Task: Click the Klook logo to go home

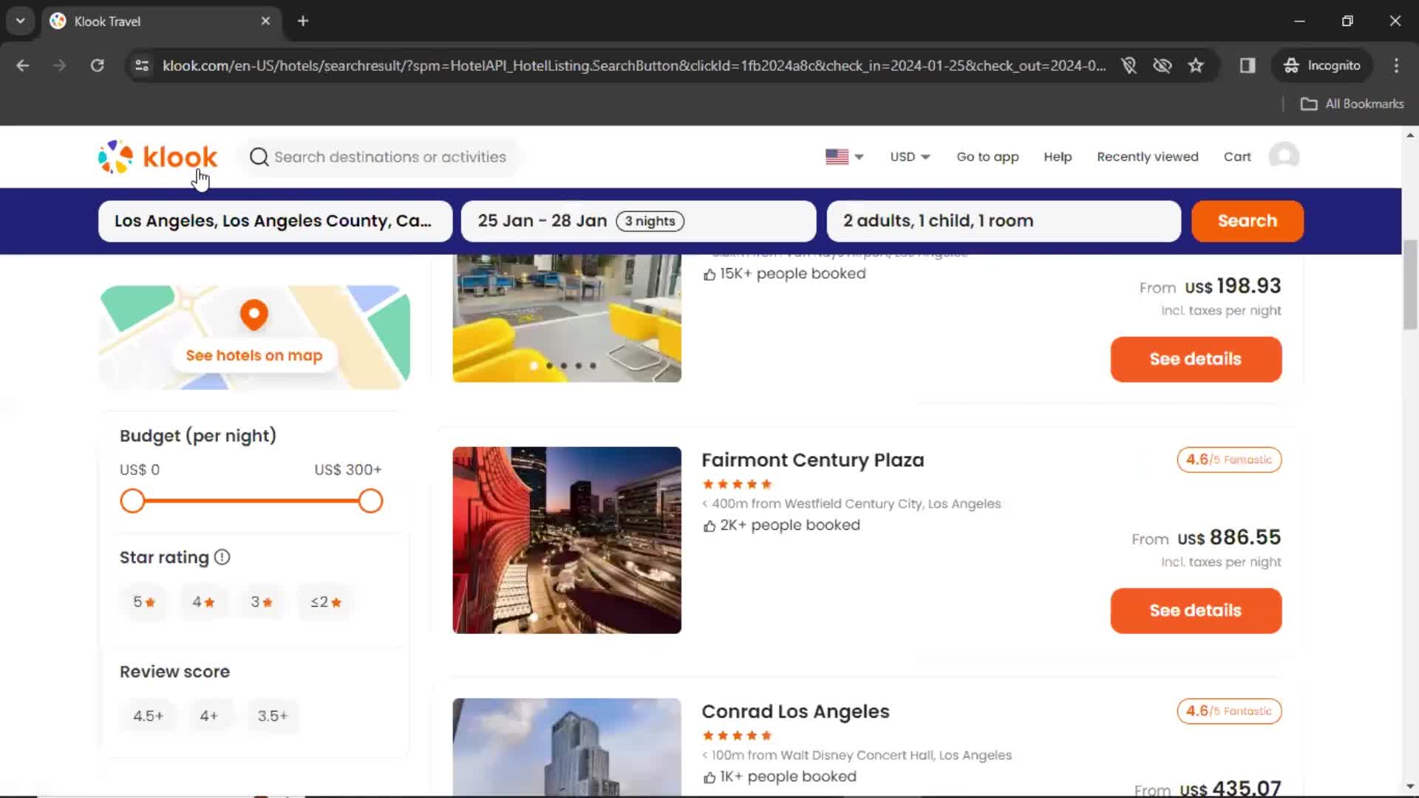Action: 158,157
